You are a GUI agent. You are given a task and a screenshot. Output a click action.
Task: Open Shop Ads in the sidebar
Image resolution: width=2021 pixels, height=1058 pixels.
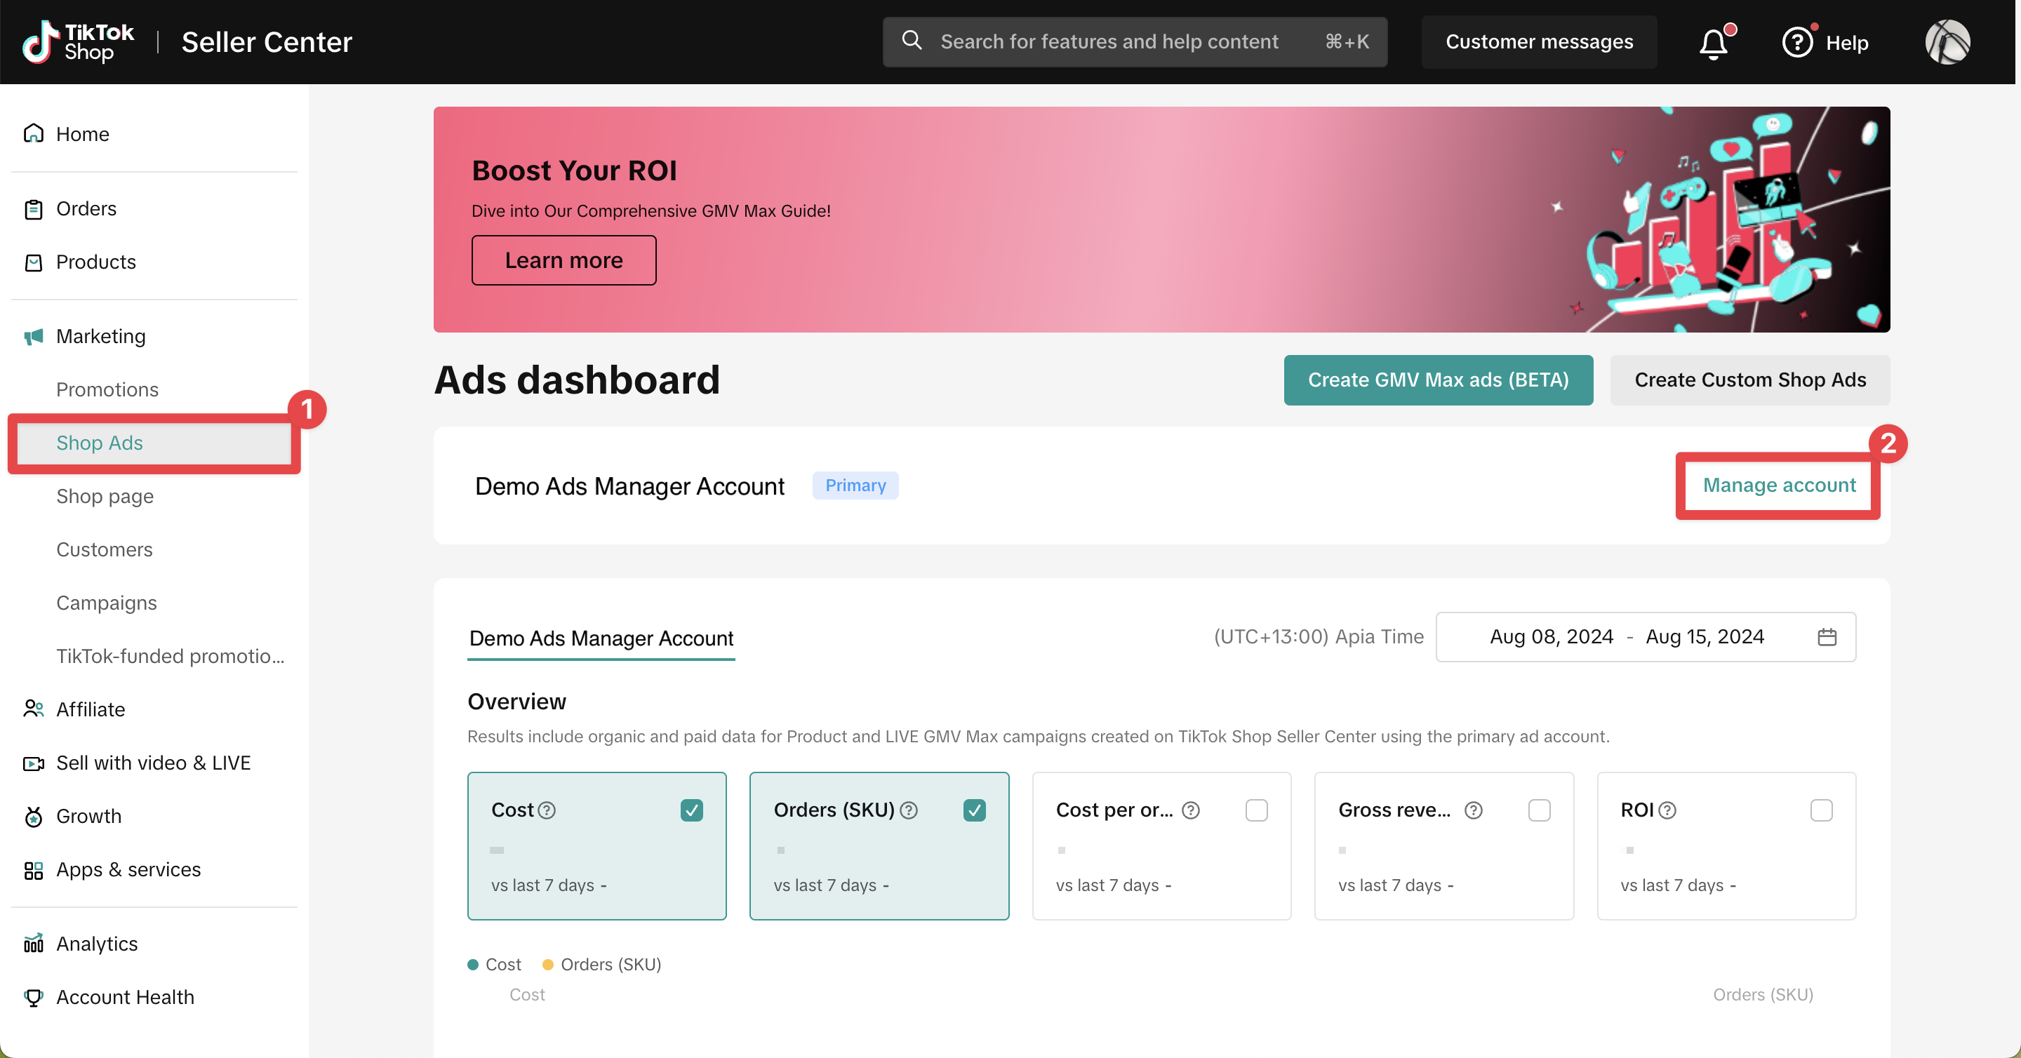(x=100, y=443)
